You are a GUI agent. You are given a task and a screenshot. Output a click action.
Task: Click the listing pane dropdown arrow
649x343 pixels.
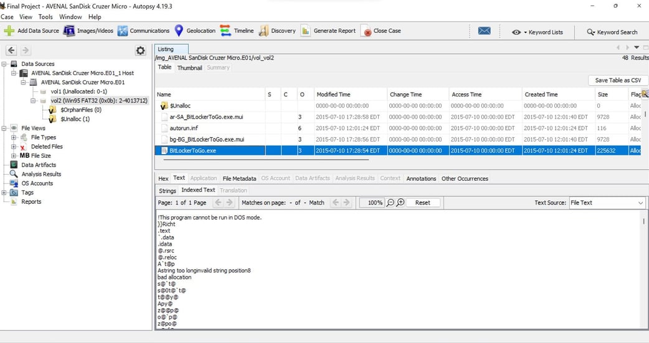[x=637, y=47]
